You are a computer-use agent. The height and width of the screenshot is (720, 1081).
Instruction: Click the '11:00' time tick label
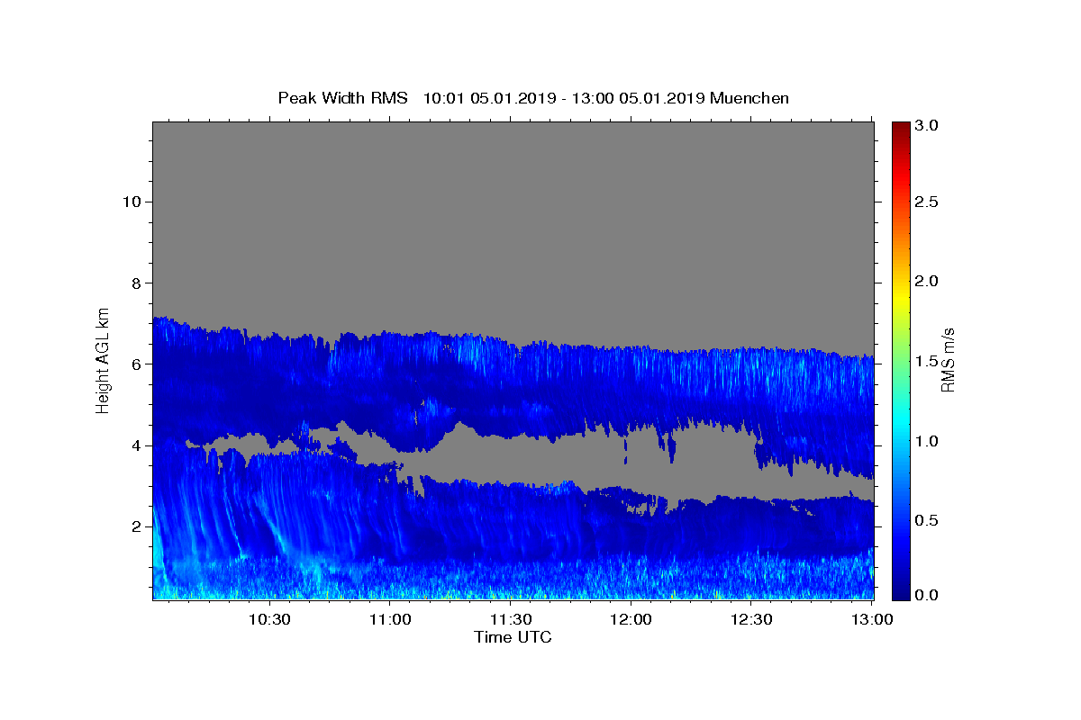point(390,620)
